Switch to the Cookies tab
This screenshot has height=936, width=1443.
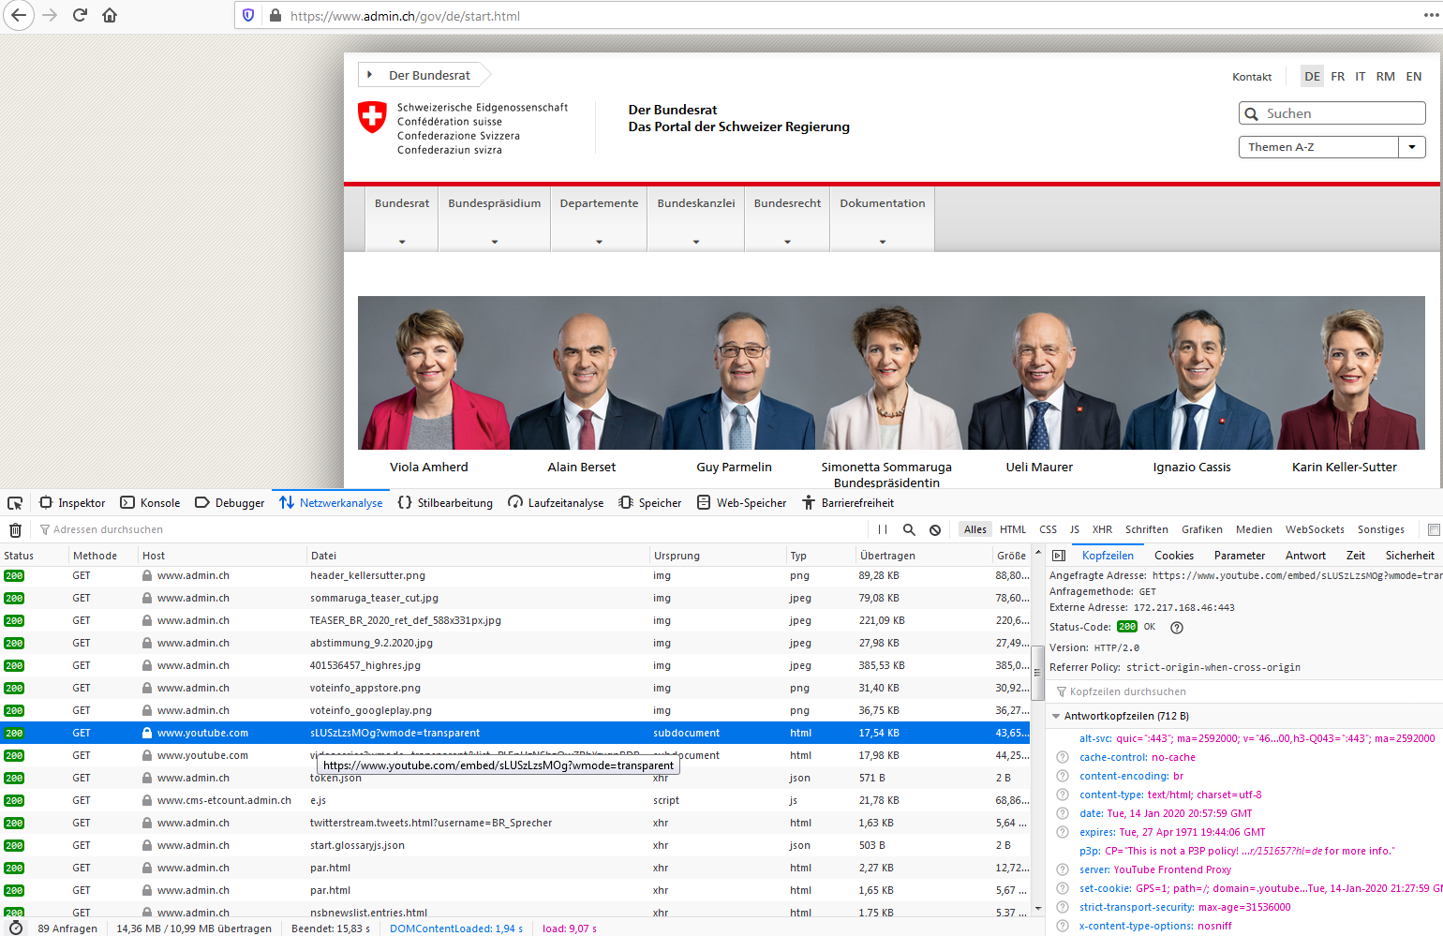(1173, 556)
